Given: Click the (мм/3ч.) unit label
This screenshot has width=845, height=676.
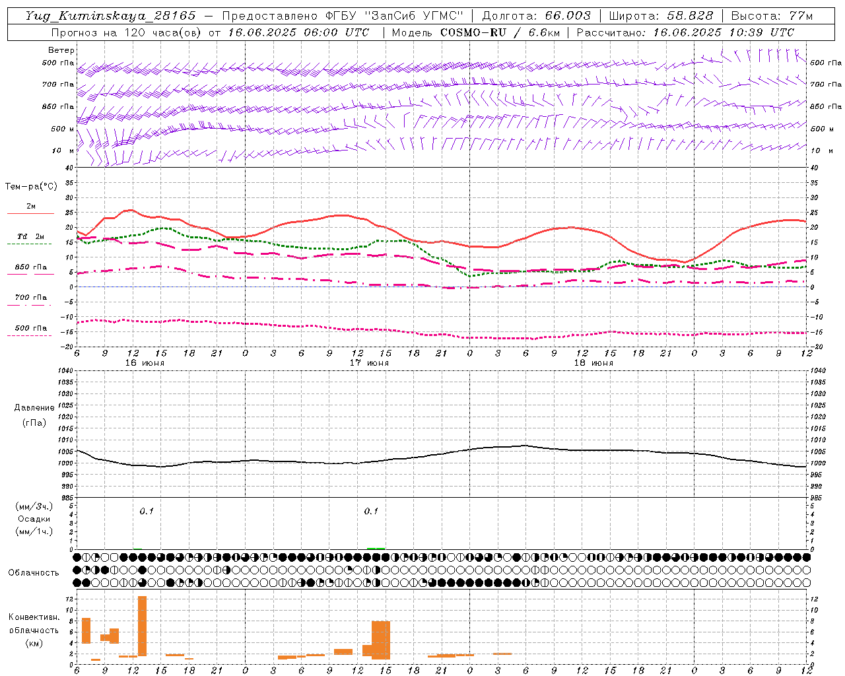Looking at the screenshot, I should tap(34, 506).
